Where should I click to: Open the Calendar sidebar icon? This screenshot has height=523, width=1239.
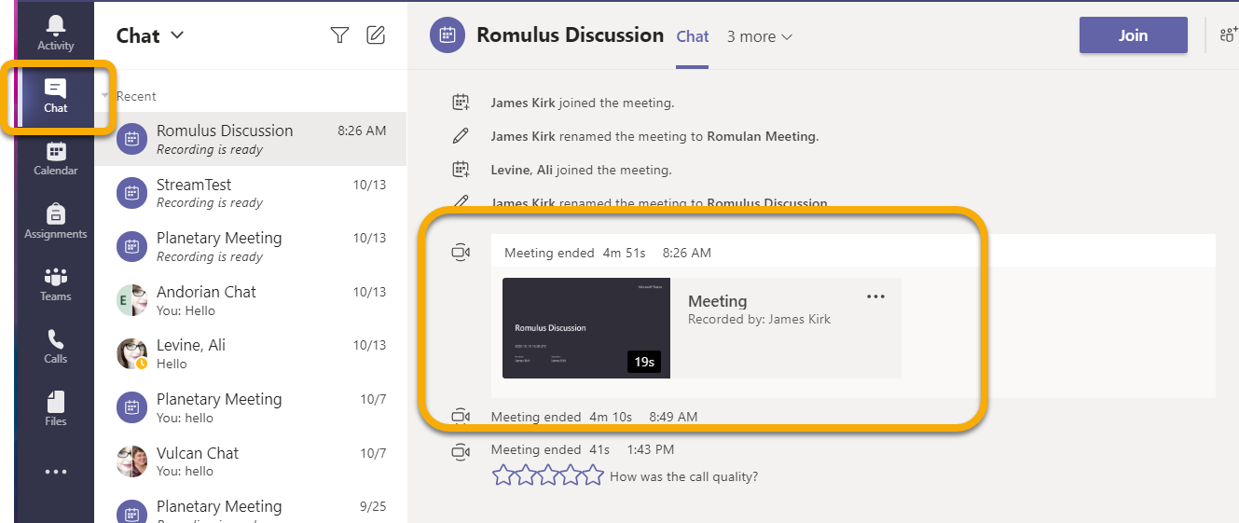pos(55,158)
